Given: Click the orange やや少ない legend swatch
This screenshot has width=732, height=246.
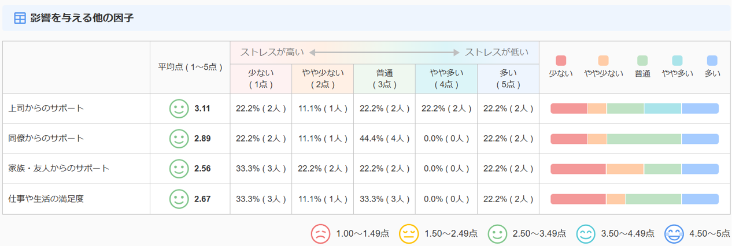Looking at the screenshot, I should coord(603,61).
